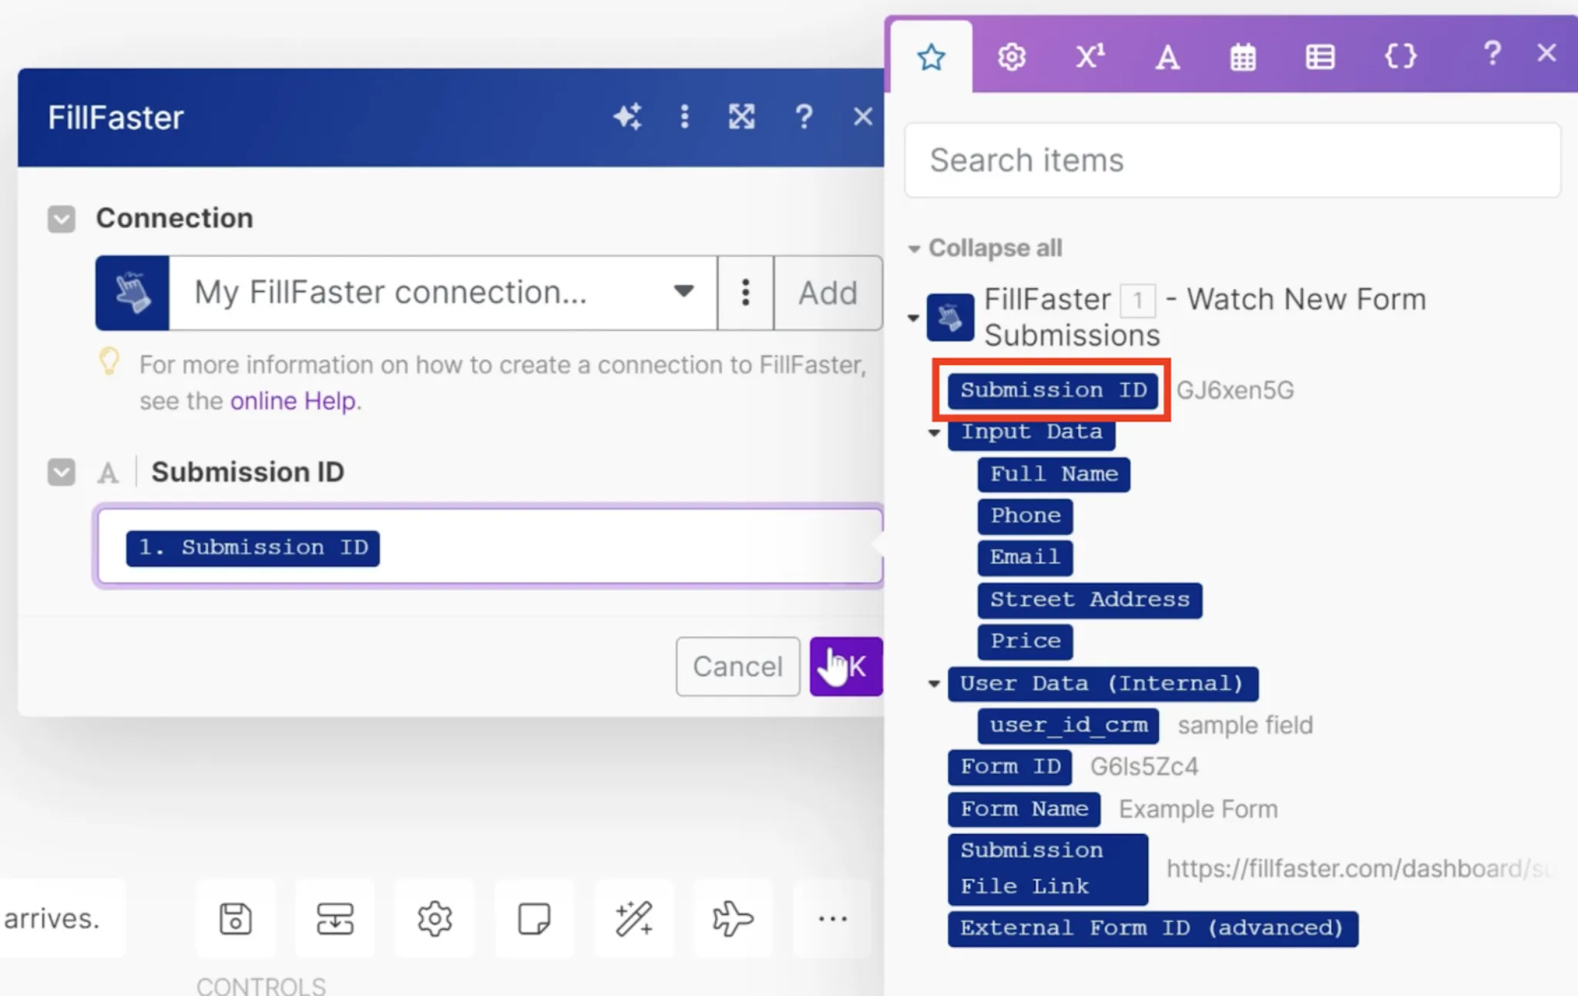Click the GJ6xen5G sample value
The height and width of the screenshot is (996, 1578).
pos(1235,390)
